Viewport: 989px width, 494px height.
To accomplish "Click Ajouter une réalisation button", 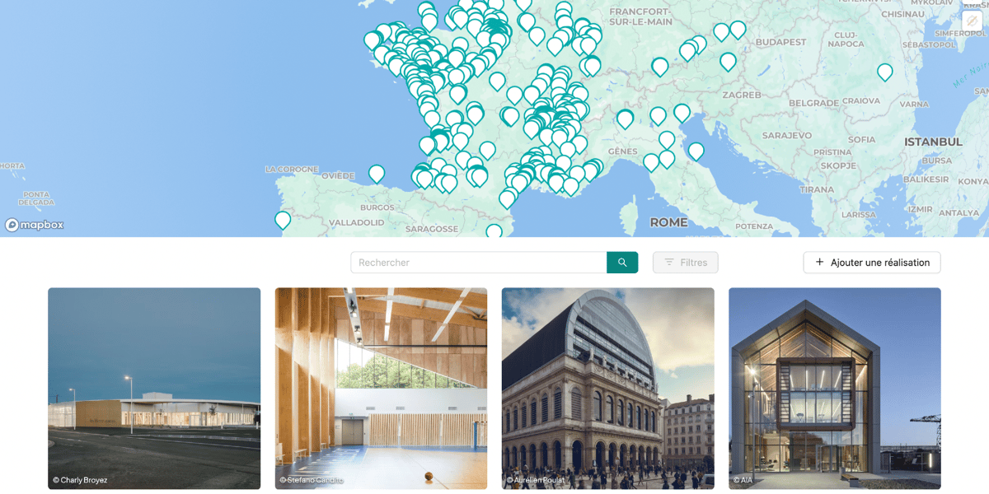I will coord(872,263).
